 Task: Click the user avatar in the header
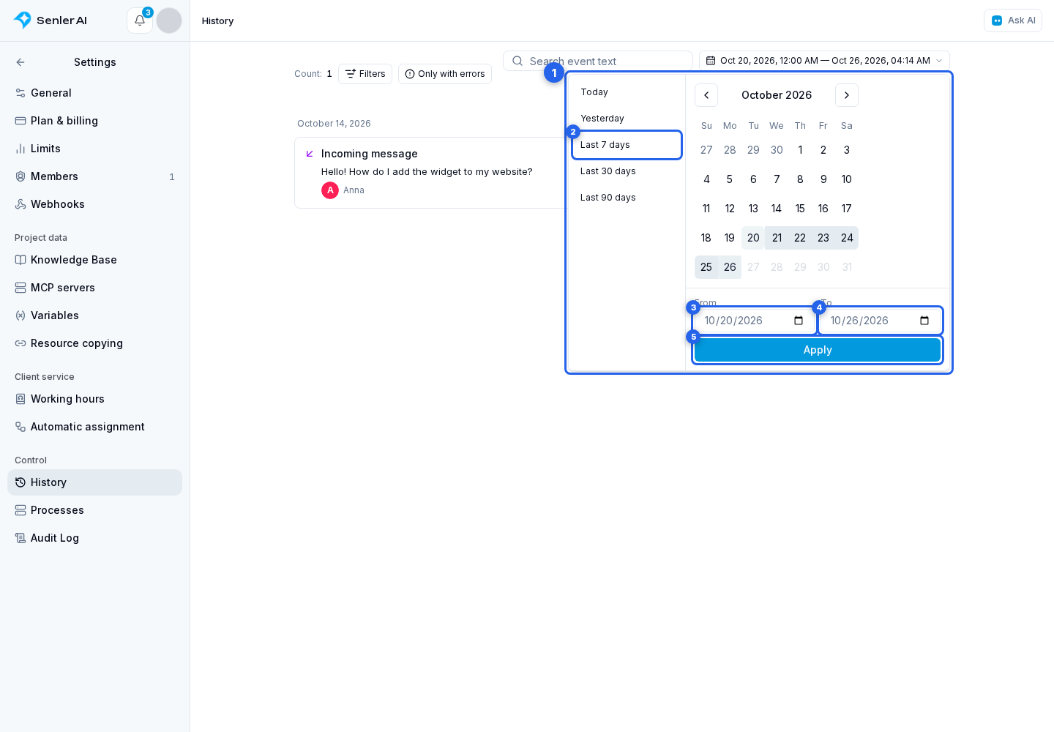[x=169, y=20]
